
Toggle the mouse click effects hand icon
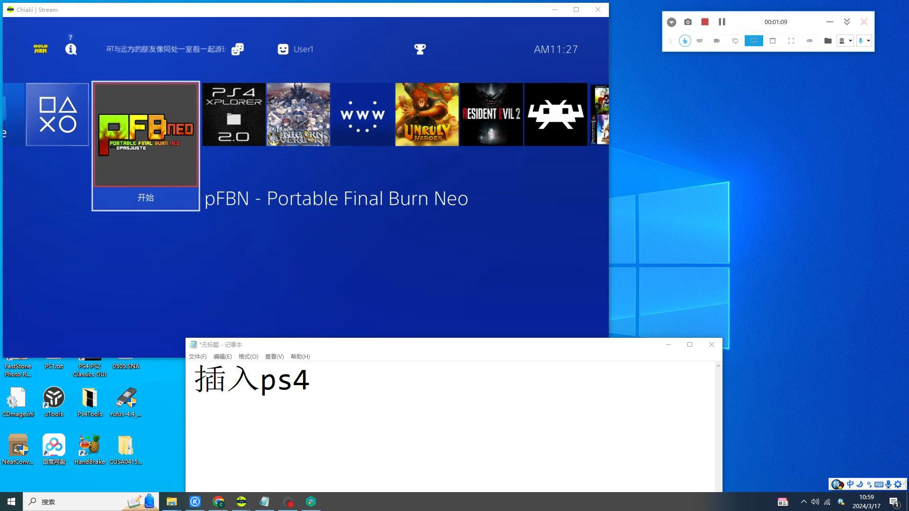pos(685,41)
